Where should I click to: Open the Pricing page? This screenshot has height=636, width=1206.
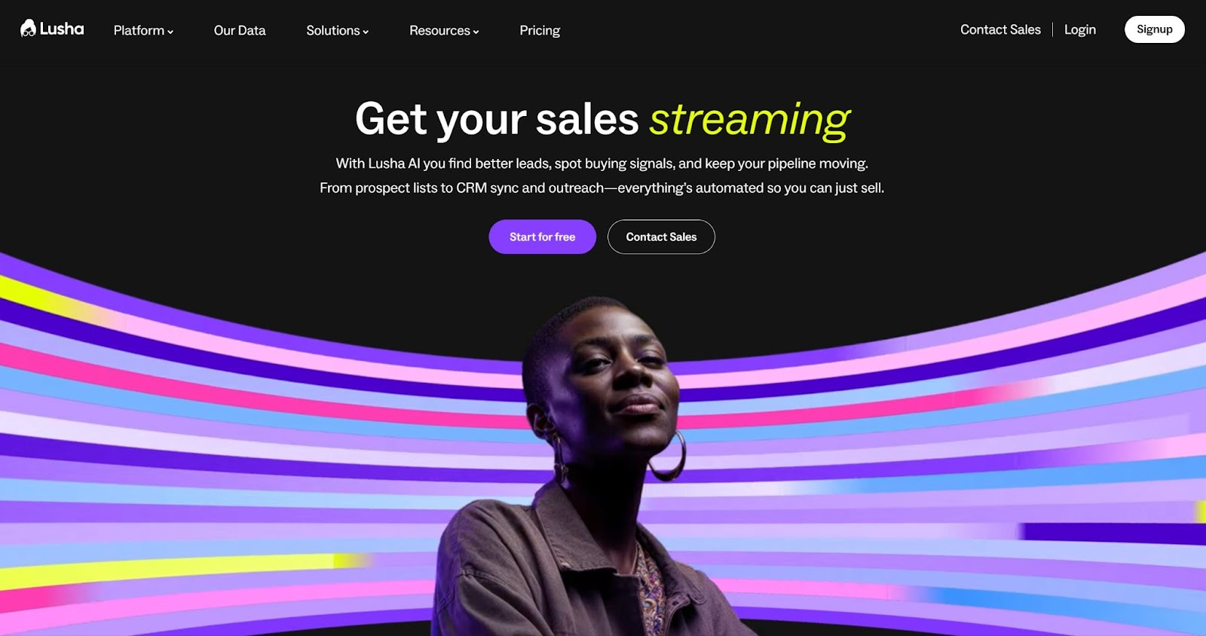coord(540,30)
